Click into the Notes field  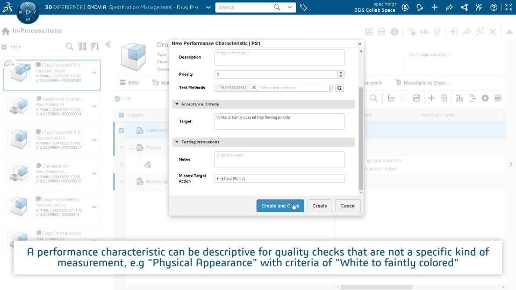pyautogui.click(x=279, y=160)
